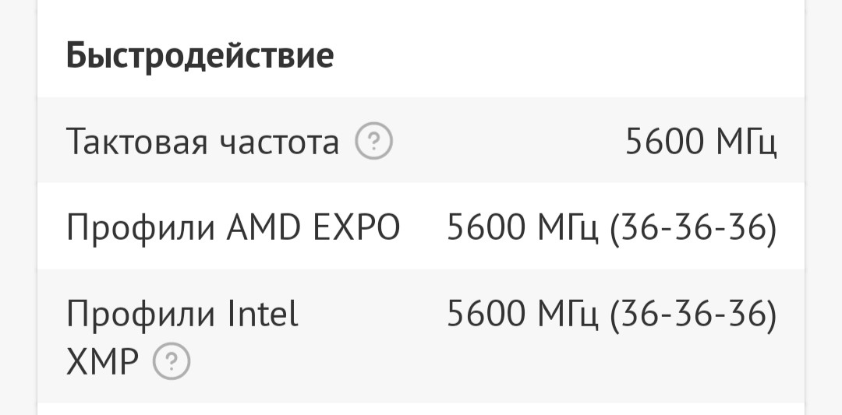Click the XMP word on second line

pos(102,361)
